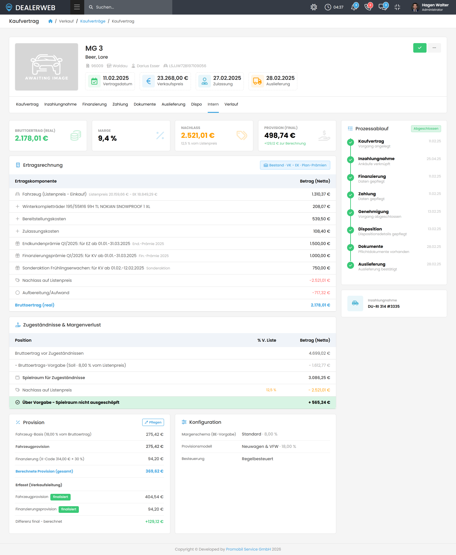Click the clock timer 04:37
This screenshot has height=555, width=456.
coord(334,7)
